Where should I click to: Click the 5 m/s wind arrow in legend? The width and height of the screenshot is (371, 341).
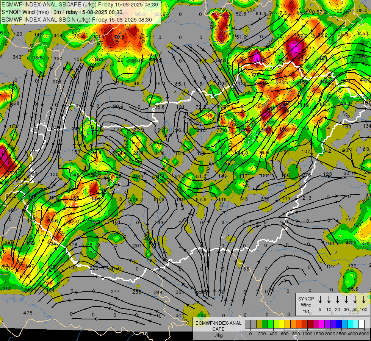[x=320, y=299]
